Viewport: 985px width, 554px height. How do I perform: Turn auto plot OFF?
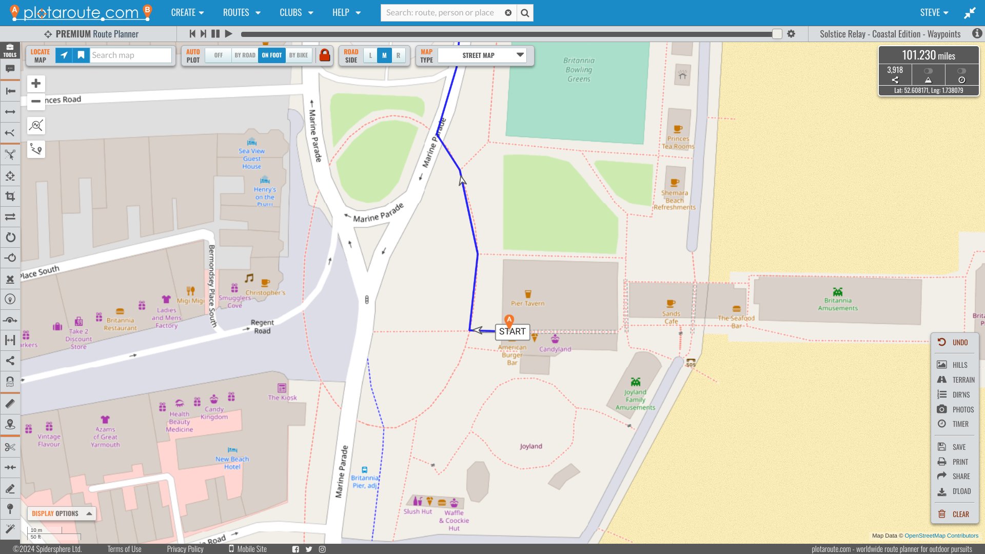(219, 55)
